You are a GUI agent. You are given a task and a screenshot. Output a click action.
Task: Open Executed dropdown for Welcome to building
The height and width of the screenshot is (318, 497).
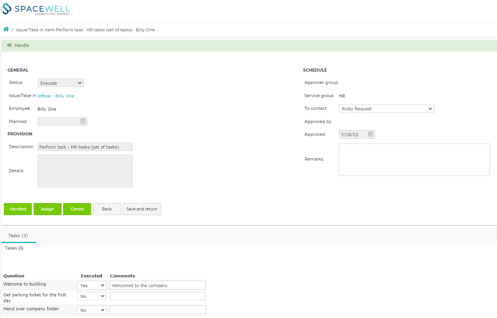click(x=92, y=286)
